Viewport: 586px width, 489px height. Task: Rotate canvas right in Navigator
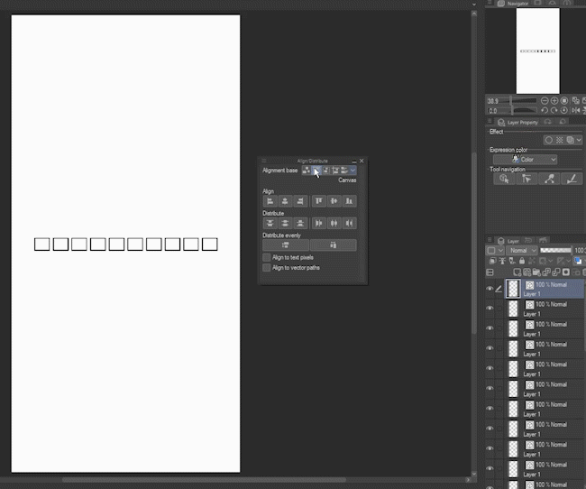click(x=554, y=110)
